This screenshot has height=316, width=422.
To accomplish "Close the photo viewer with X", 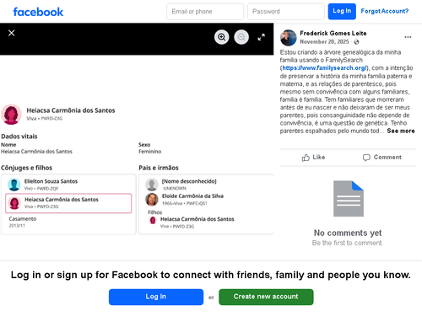I will point(12,33).
